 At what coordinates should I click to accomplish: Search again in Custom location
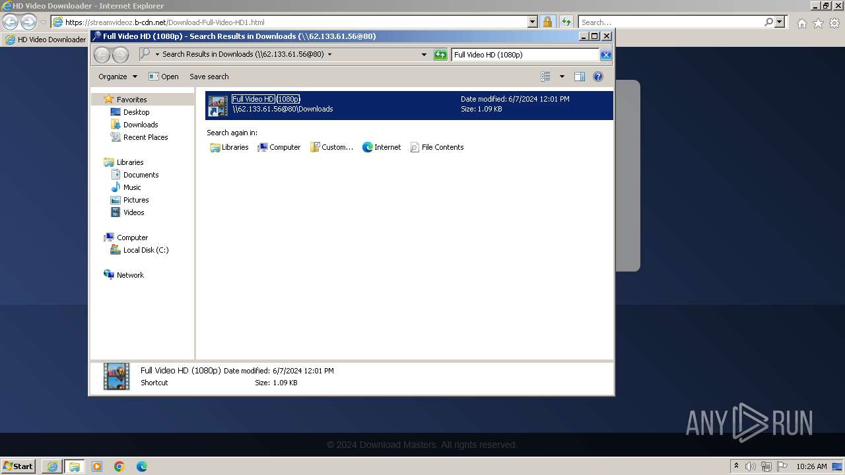pyautogui.click(x=331, y=147)
